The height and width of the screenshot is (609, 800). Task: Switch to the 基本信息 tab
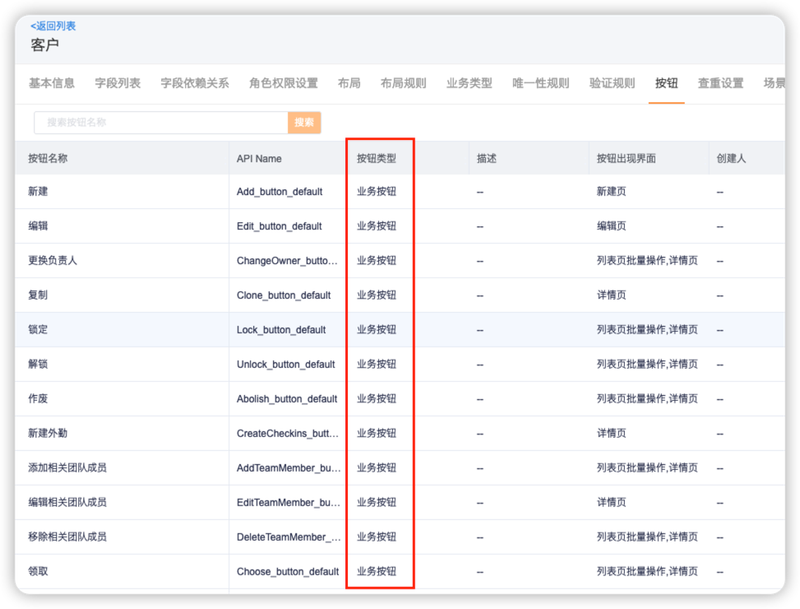[52, 83]
